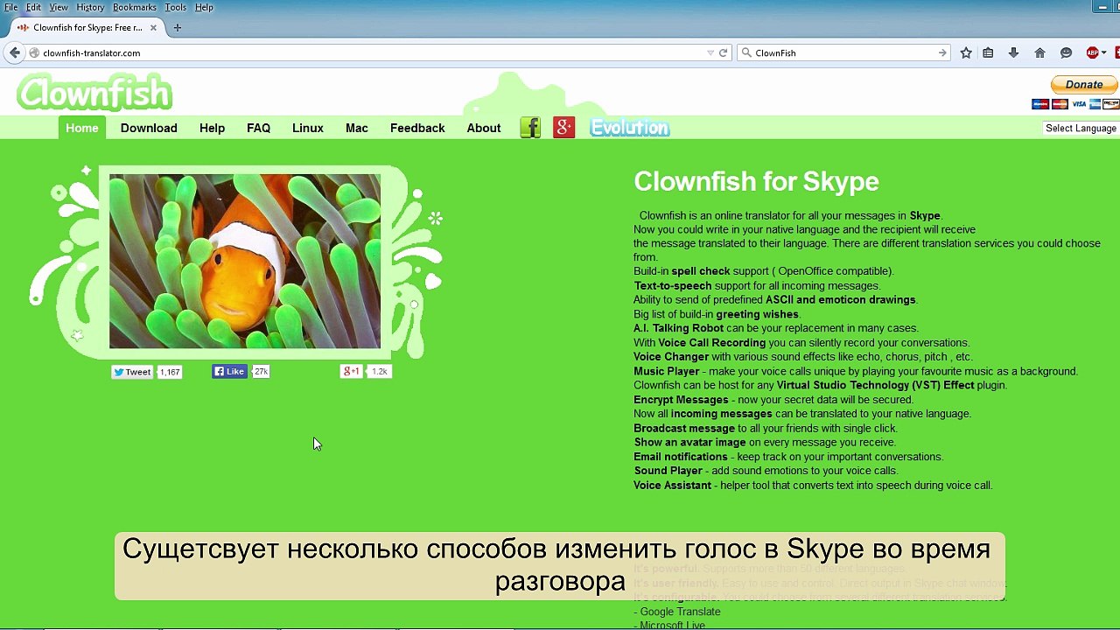Click the Google Translate list entry
The width and height of the screenshot is (1120, 630).
coord(677,612)
